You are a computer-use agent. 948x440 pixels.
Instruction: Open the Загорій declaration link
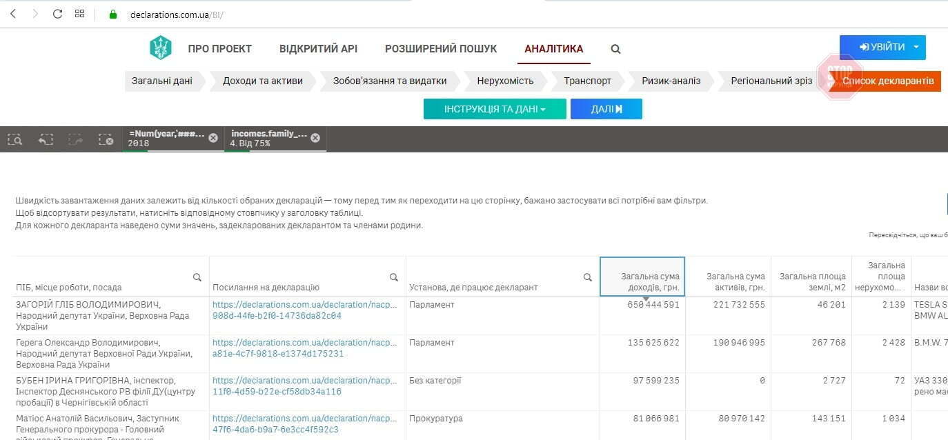point(304,310)
